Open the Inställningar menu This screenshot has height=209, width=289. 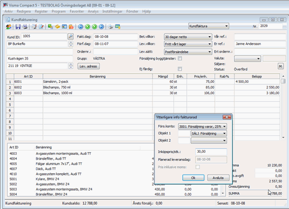pos(112,11)
